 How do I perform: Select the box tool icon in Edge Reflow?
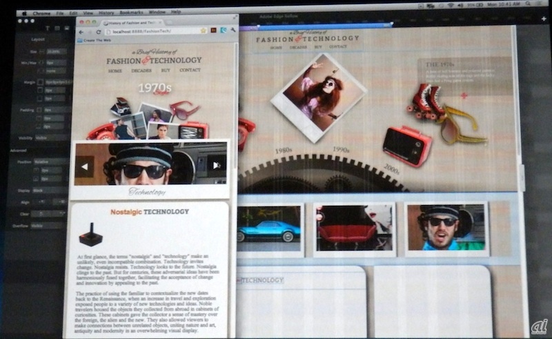coord(57,28)
